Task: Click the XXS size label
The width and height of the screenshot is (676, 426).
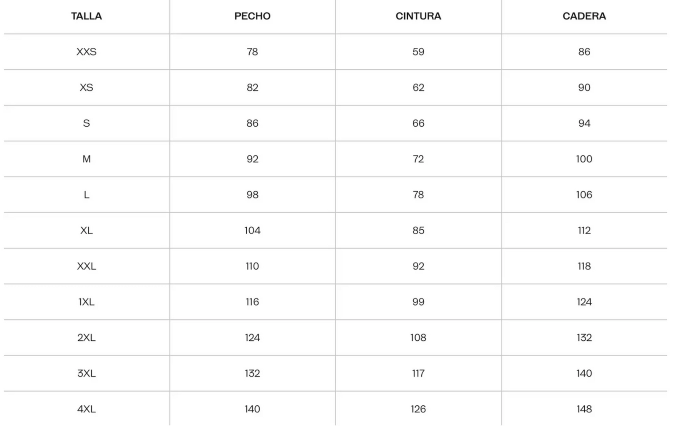Action: click(x=86, y=52)
